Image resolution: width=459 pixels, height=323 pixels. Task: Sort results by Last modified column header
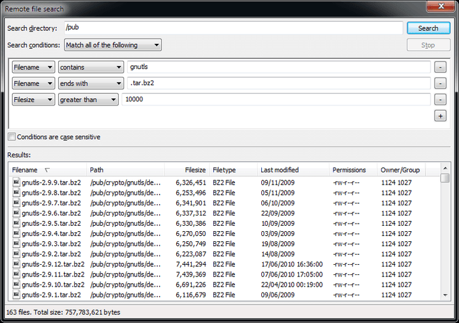coord(279,170)
